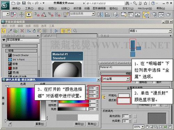The width and height of the screenshot is (174, 130).
Task: Click the 重置(R) reset button
Action: 40,124
